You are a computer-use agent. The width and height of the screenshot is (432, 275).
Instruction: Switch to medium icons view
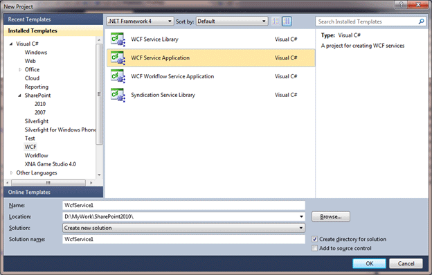click(287, 21)
